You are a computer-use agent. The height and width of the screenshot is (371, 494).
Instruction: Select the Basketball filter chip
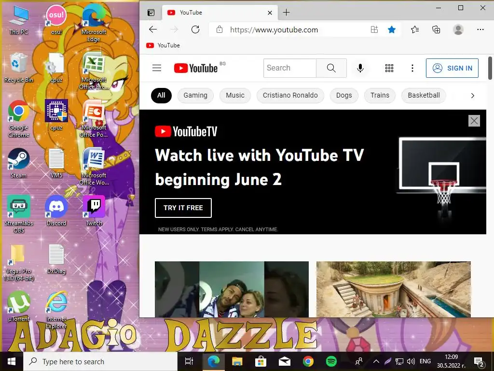424,95
